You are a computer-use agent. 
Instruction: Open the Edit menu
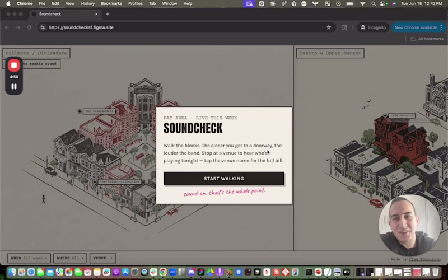[55, 4]
